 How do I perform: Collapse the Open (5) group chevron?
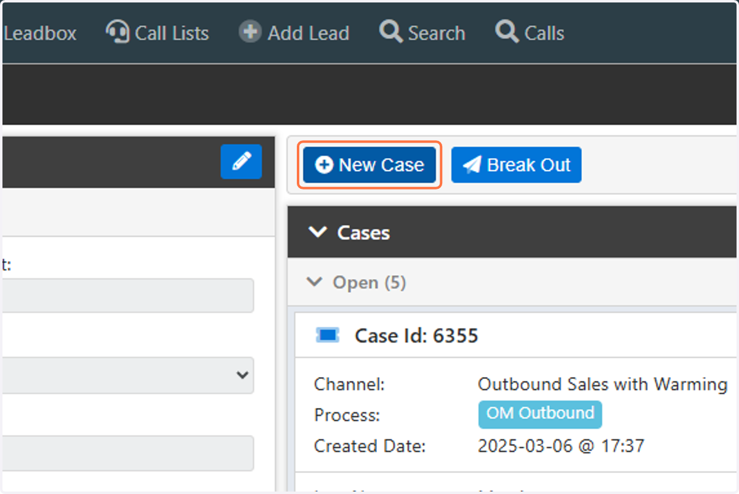pos(315,282)
